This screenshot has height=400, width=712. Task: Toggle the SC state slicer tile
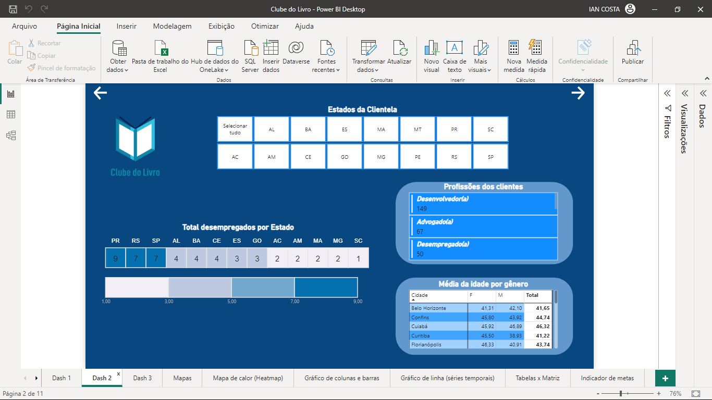[490, 129]
